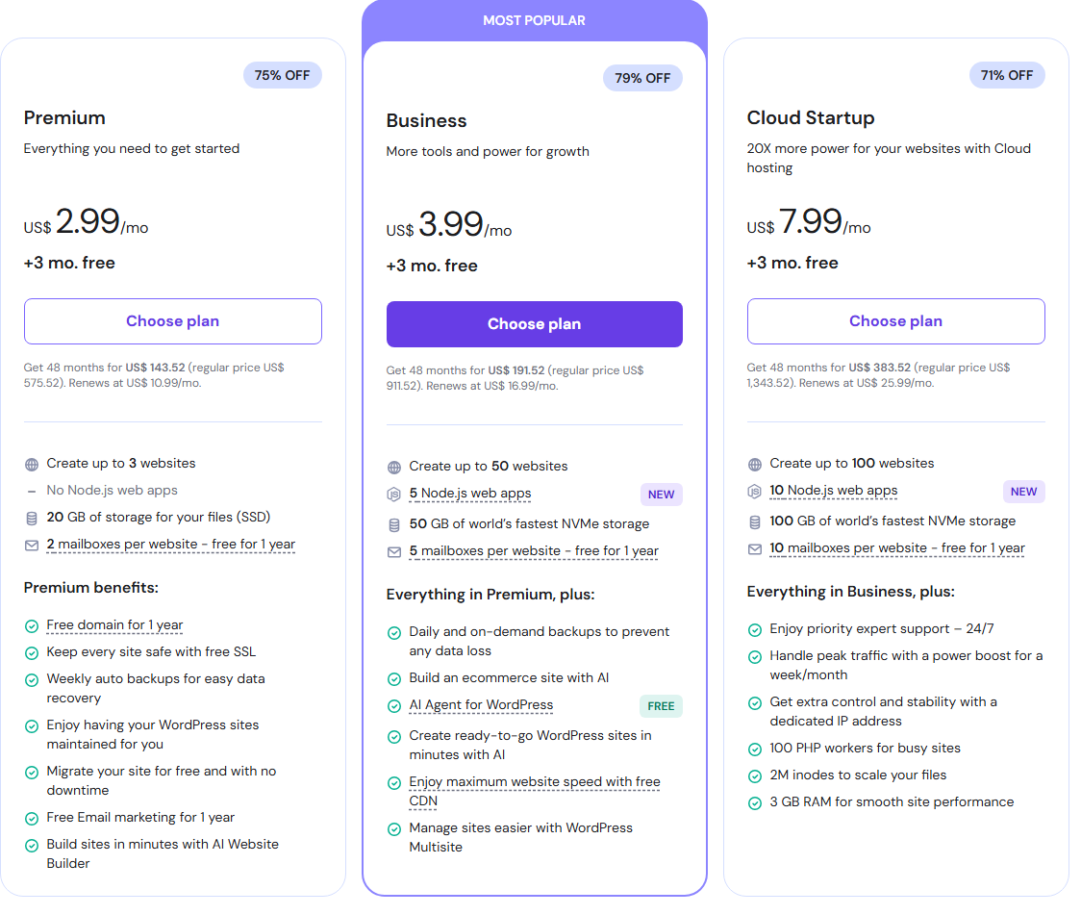The width and height of the screenshot is (1081, 915).
Task: Click the checkmark beside AI Agent for WordPress
Action: click(x=394, y=705)
